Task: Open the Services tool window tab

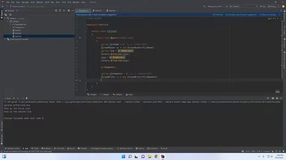Action: (x=140, y=148)
